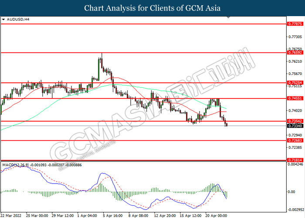The image size is (305, 218).
Task: Click the AUDUSD,H4 chart label
Action: pos(18,19)
